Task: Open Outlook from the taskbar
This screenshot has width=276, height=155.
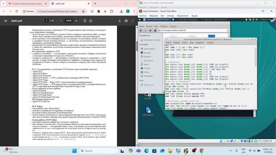Action: [162, 151]
